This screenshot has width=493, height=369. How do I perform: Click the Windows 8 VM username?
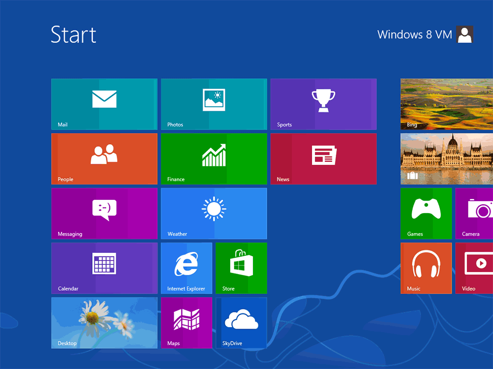[x=415, y=34]
